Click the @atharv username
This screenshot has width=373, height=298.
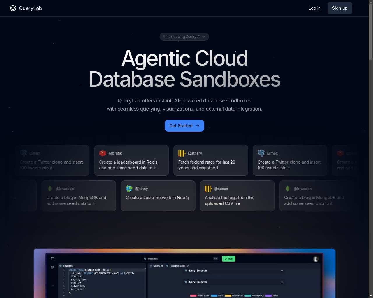point(195,153)
